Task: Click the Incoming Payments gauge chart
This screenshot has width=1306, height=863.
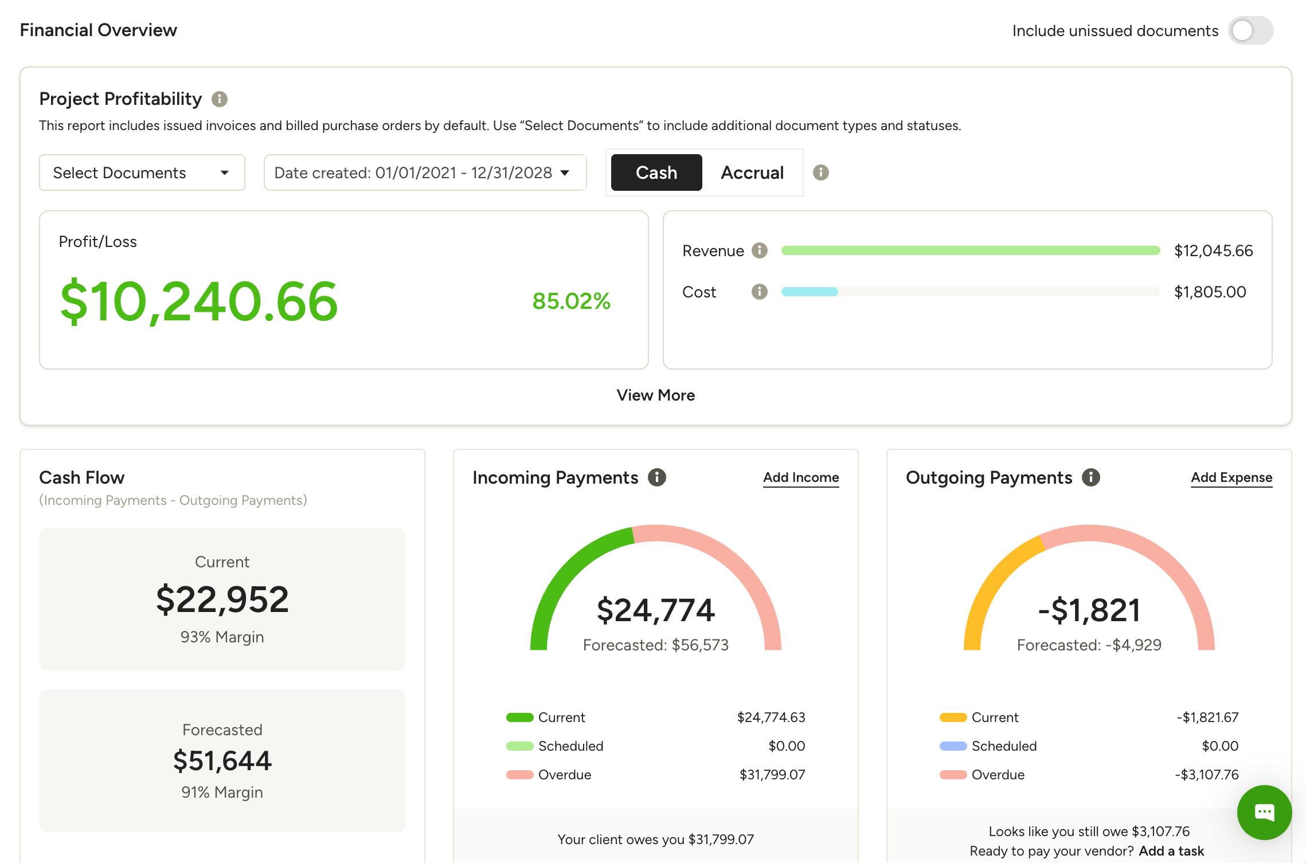Action: (656, 587)
